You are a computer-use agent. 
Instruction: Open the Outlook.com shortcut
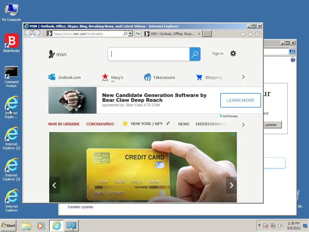tap(65, 77)
